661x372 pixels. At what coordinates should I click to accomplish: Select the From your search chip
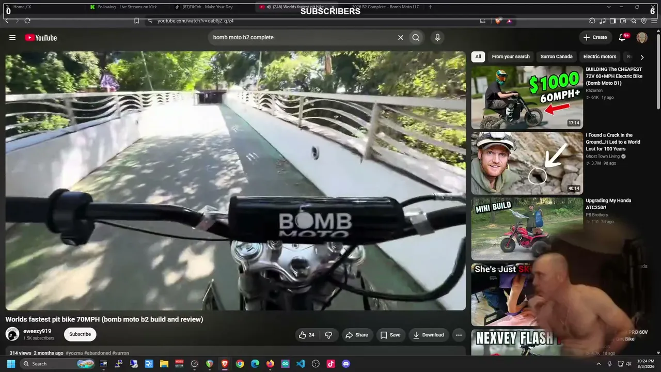tap(511, 57)
